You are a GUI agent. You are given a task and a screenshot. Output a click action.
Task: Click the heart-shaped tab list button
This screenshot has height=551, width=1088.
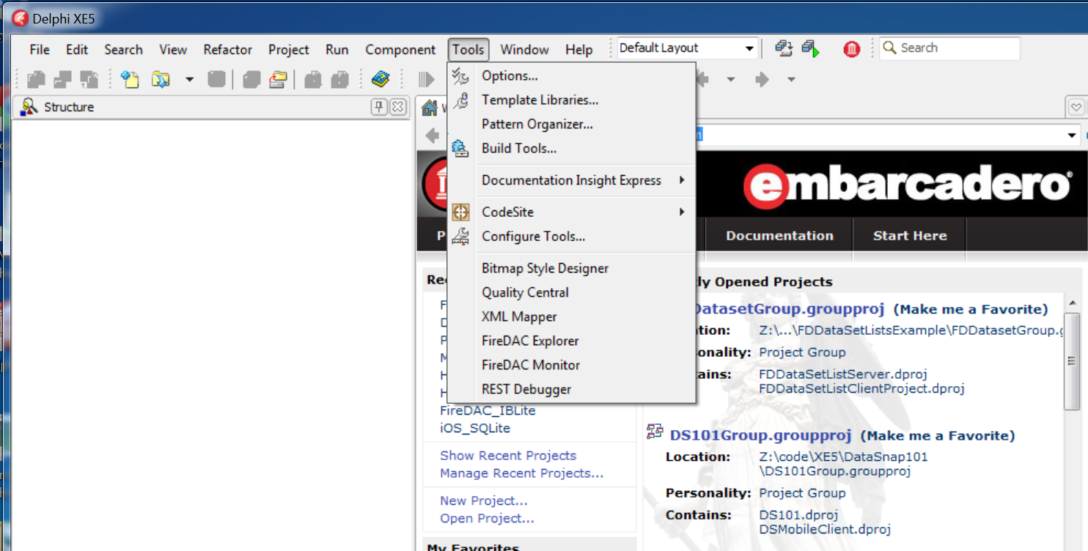(1076, 108)
